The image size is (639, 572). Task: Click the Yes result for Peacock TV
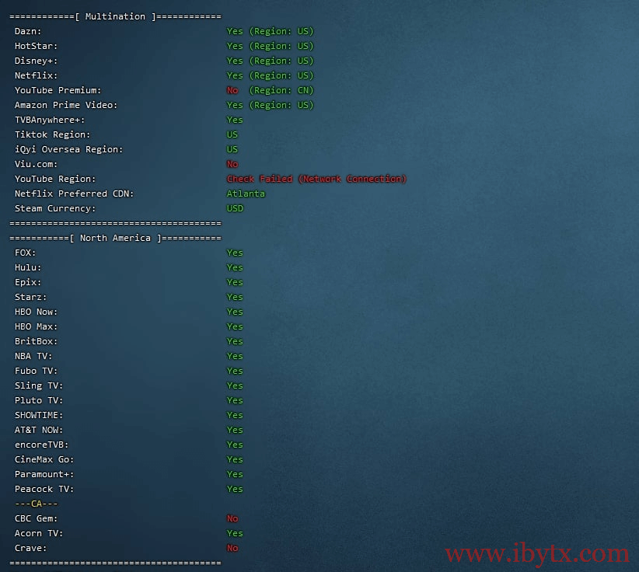coord(235,489)
